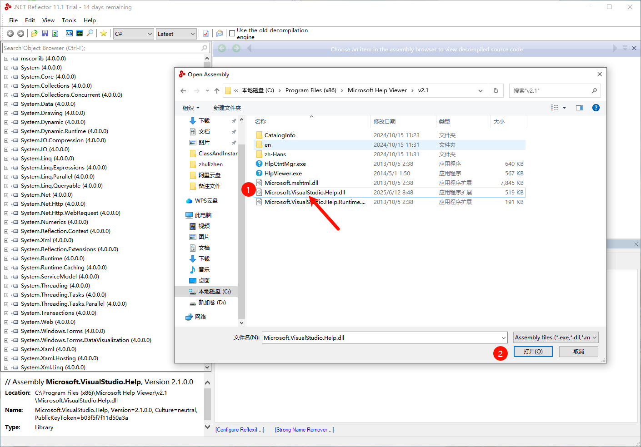641x447 pixels.
Task: Toggle the preview pane in file dialog
Action: 580,108
